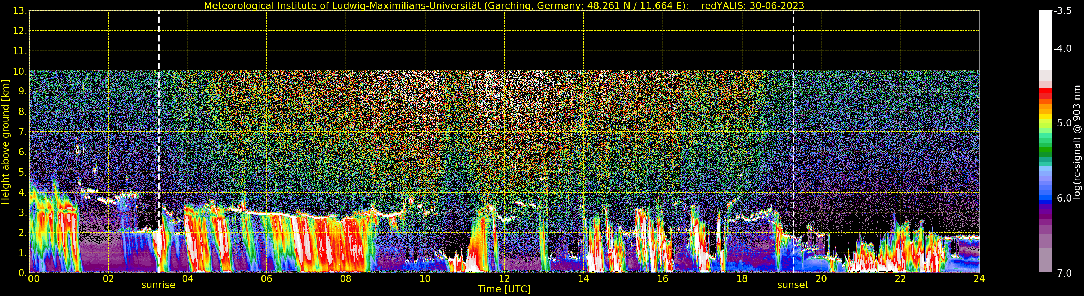
Task: Click the 'Time [UTC]' axis label
Action: pos(504,289)
